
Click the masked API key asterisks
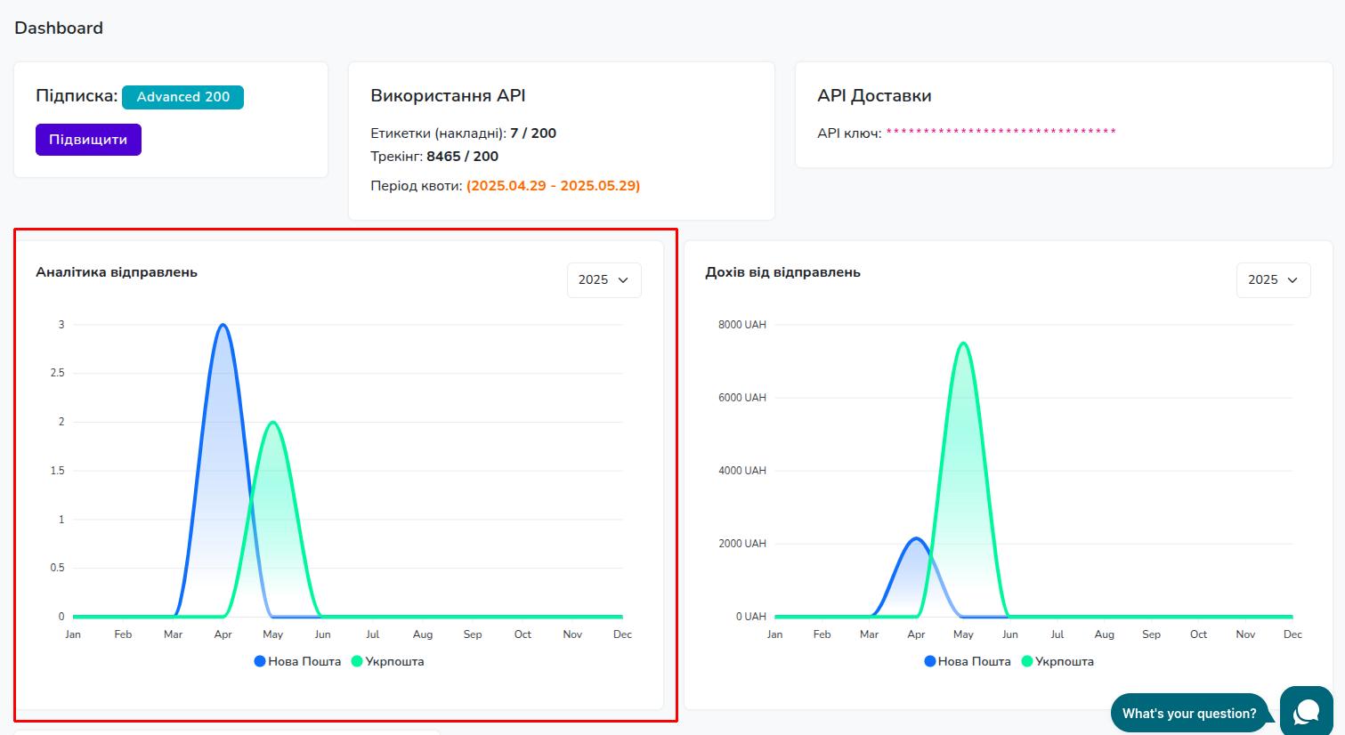point(1001,133)
